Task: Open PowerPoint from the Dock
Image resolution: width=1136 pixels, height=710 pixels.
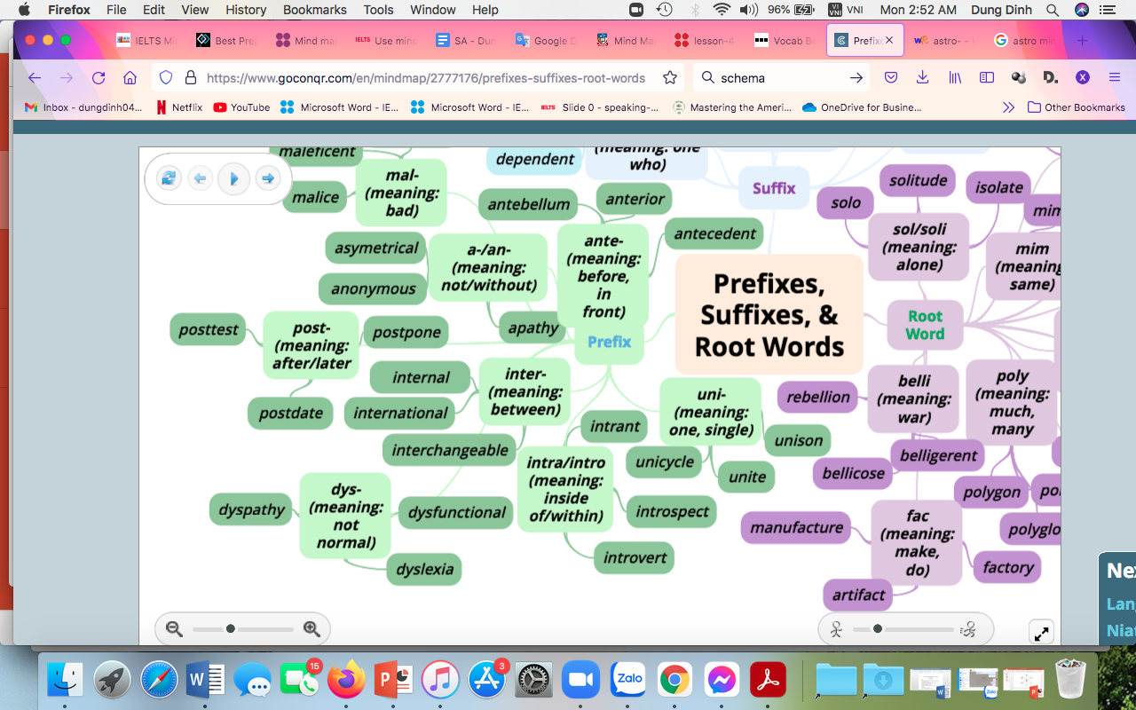Action: pos(391,680)
